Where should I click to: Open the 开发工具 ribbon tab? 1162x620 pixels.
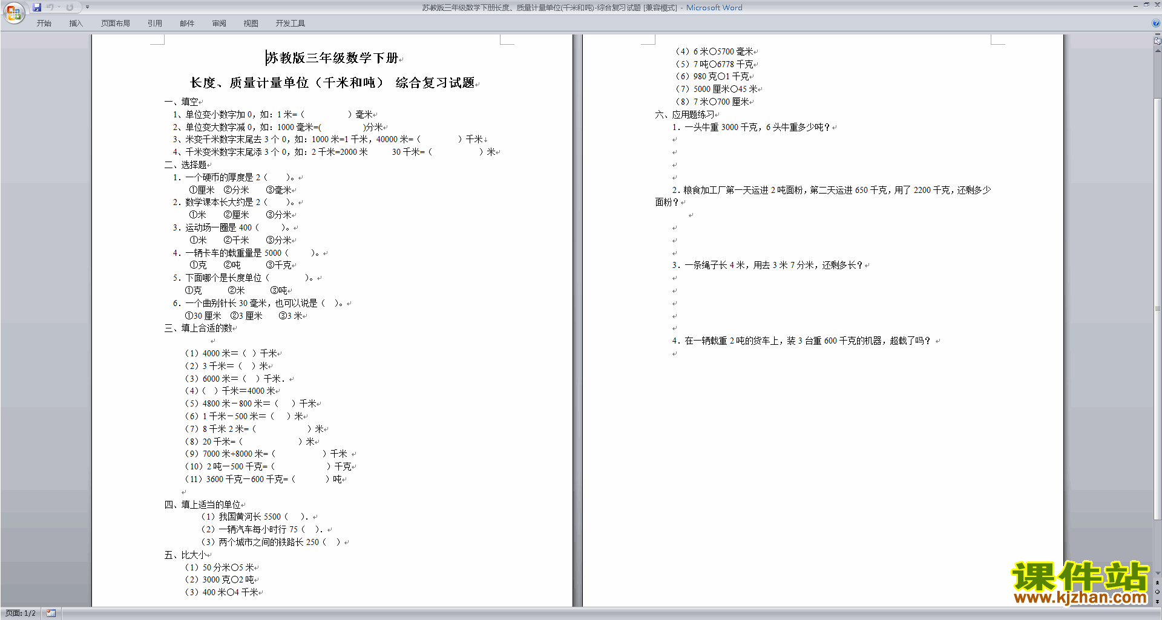290,23
